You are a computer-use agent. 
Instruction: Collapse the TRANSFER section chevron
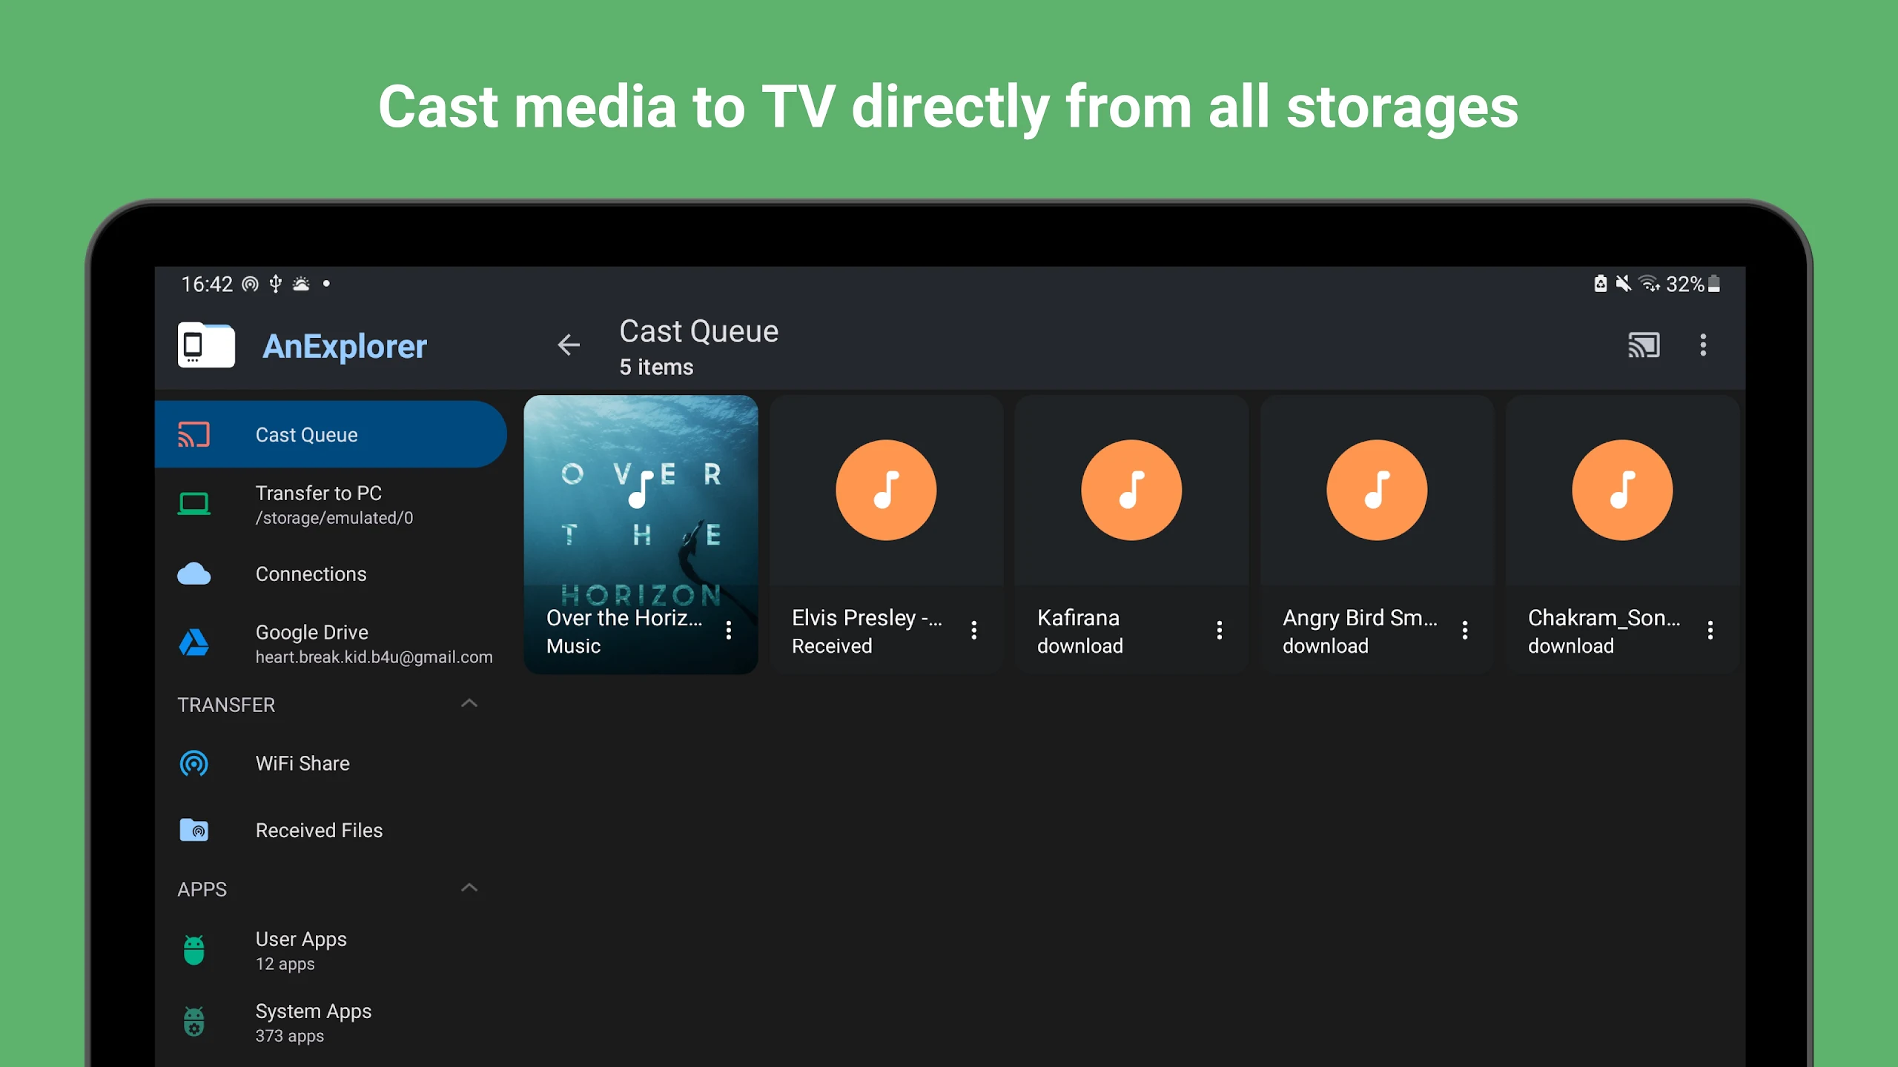469,703
